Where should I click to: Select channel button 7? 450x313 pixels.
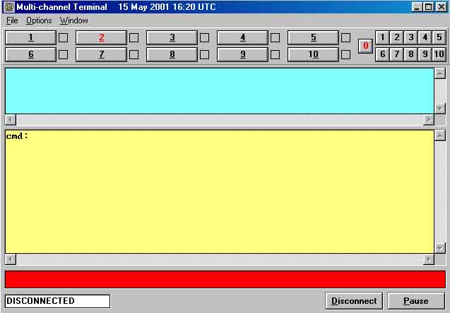tap(101, 54)
